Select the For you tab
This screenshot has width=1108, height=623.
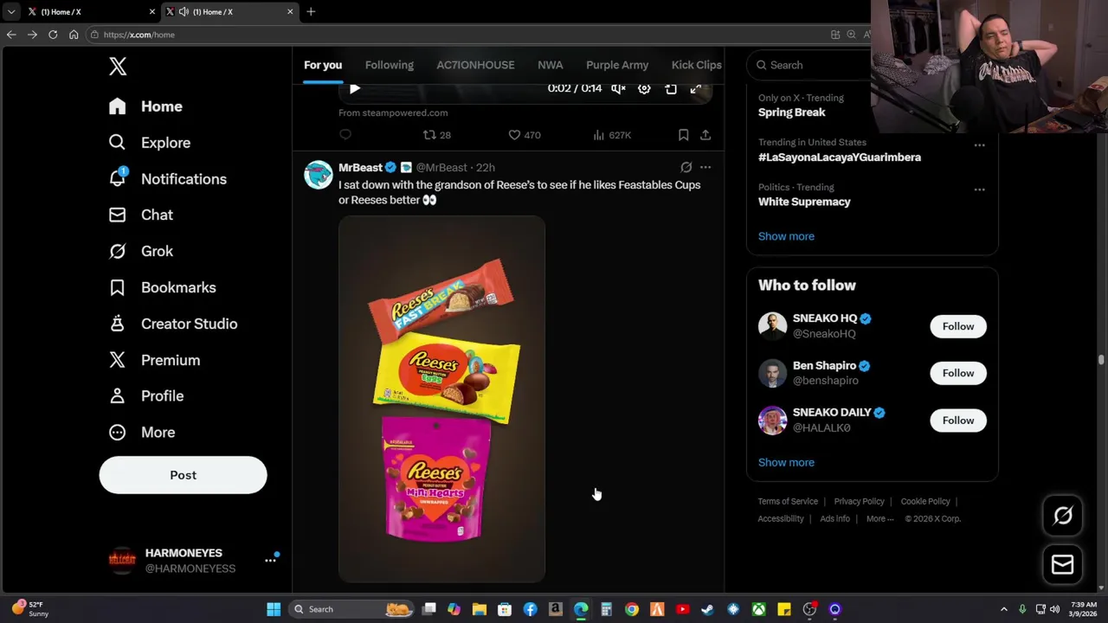click(x=323, y=65)
